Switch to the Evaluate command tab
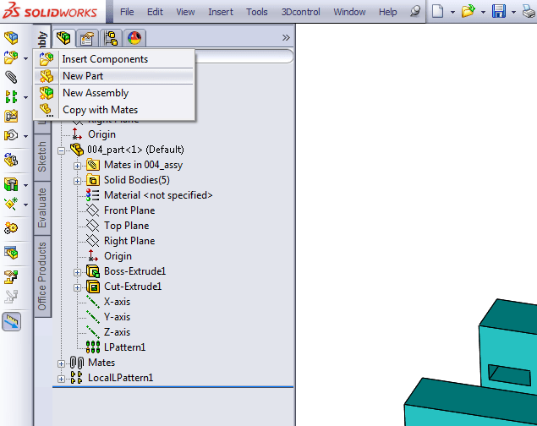Viewport: 537px width, 426px height. [x=42, y=208]
